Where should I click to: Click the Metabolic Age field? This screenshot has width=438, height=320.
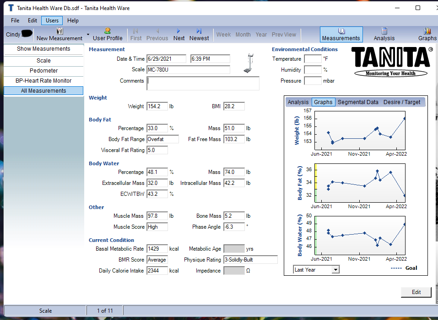234,249
